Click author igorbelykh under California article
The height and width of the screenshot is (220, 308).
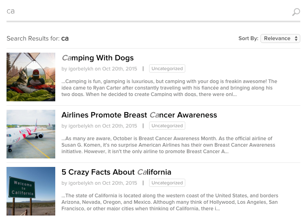point(81,183)
